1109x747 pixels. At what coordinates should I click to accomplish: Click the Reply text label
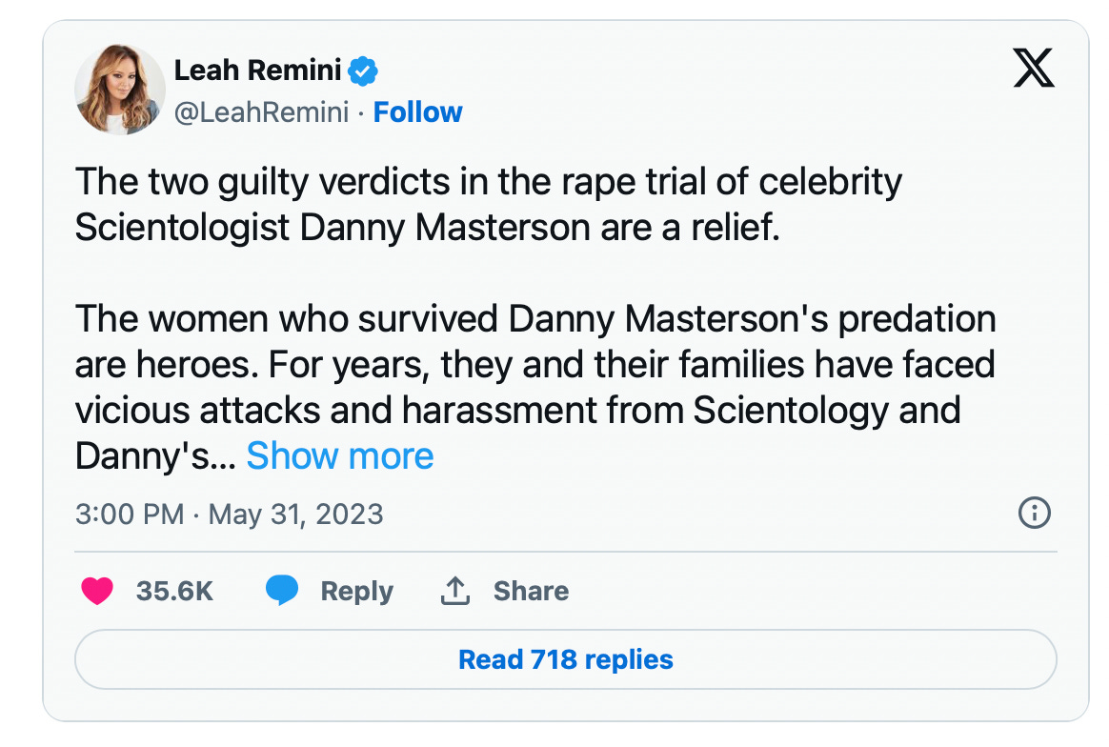click(356, 591)
